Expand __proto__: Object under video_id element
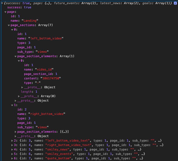The width and height of the screenshot is (178, 161). click(22, 87)
